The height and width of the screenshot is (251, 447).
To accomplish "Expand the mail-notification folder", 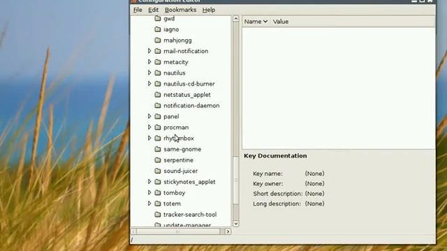I will tap(149, 51).
